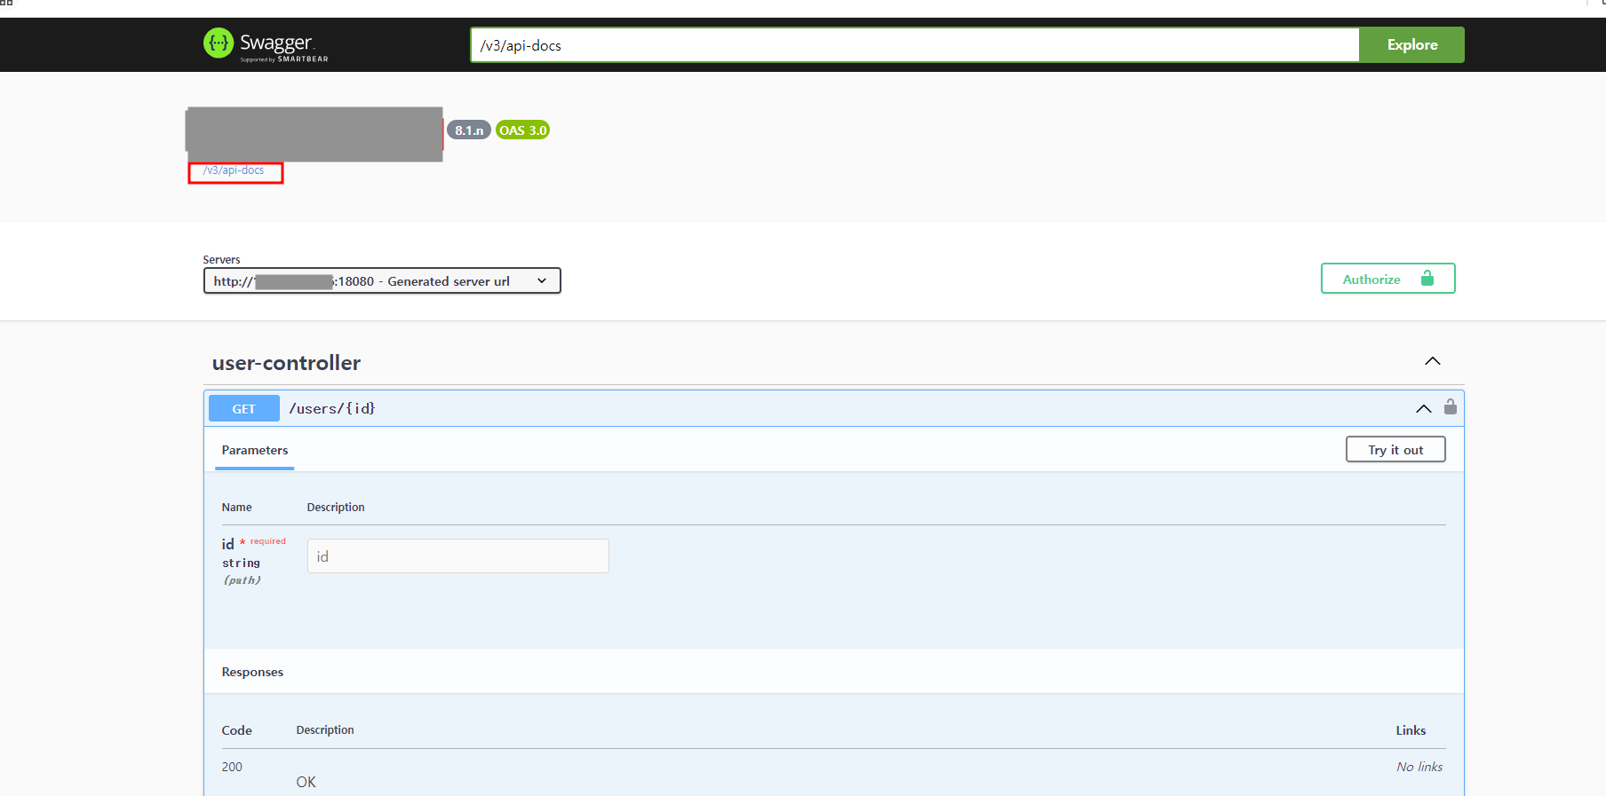Click the GET method badge
Image resolution: width=1606 pixels, height=796 pixels.
(244, 409)
